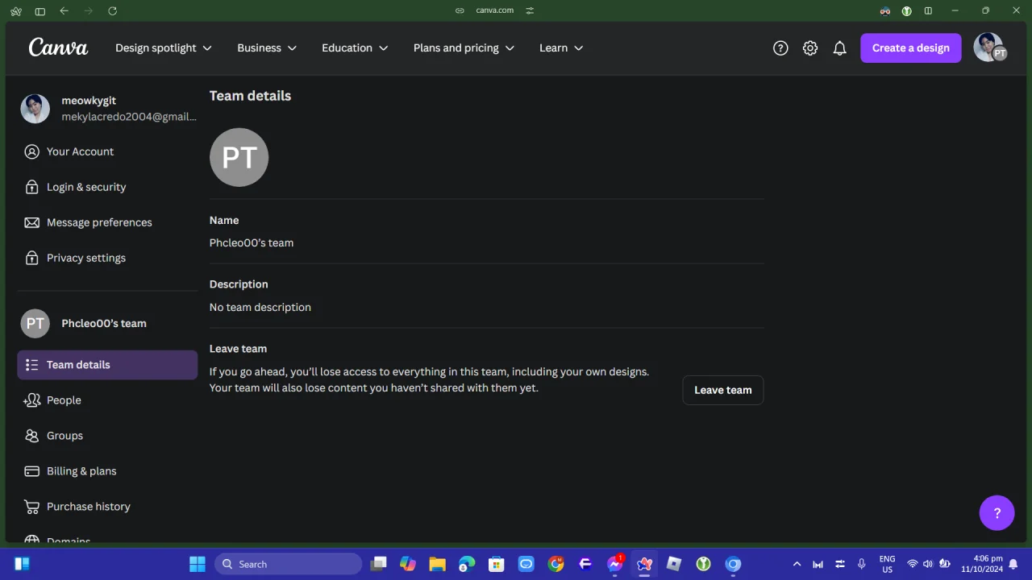This screenshot has height=580, width=1032.
Task: Open the notifications bell icon
Action: pyautogui.click(x=840, y=48)
